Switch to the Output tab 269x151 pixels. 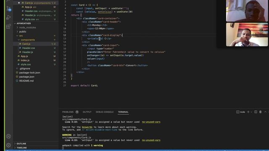pyautogui.click(x=87, y=112)
